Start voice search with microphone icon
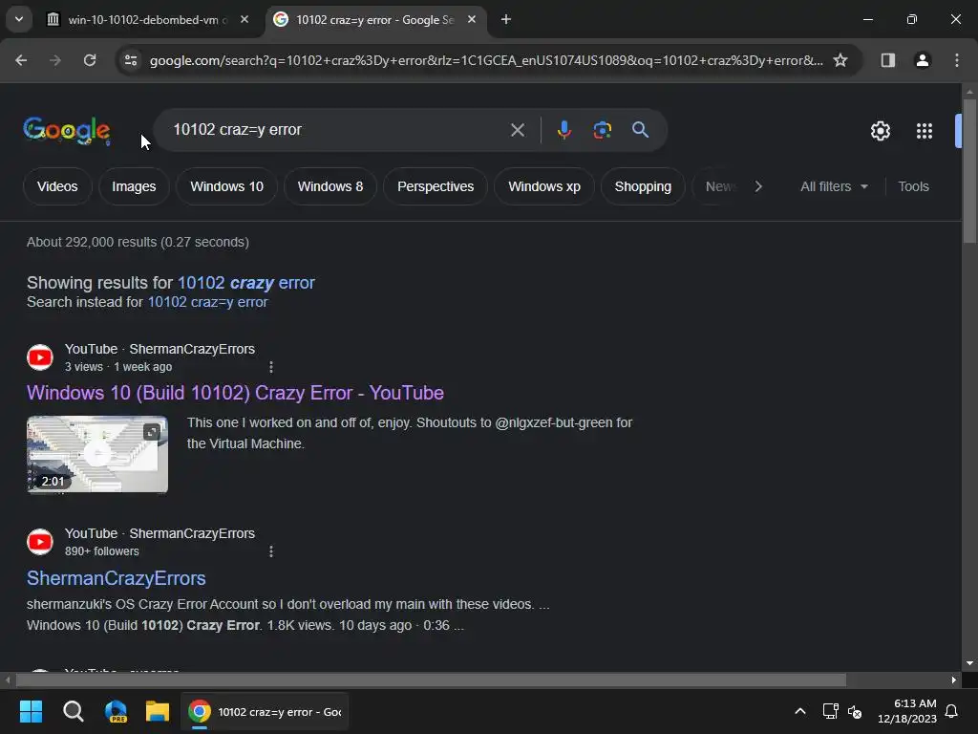 pyautogui.click(x=563, y=130)
